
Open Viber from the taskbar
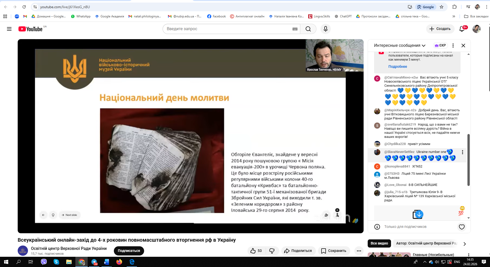tap(44, 262)
